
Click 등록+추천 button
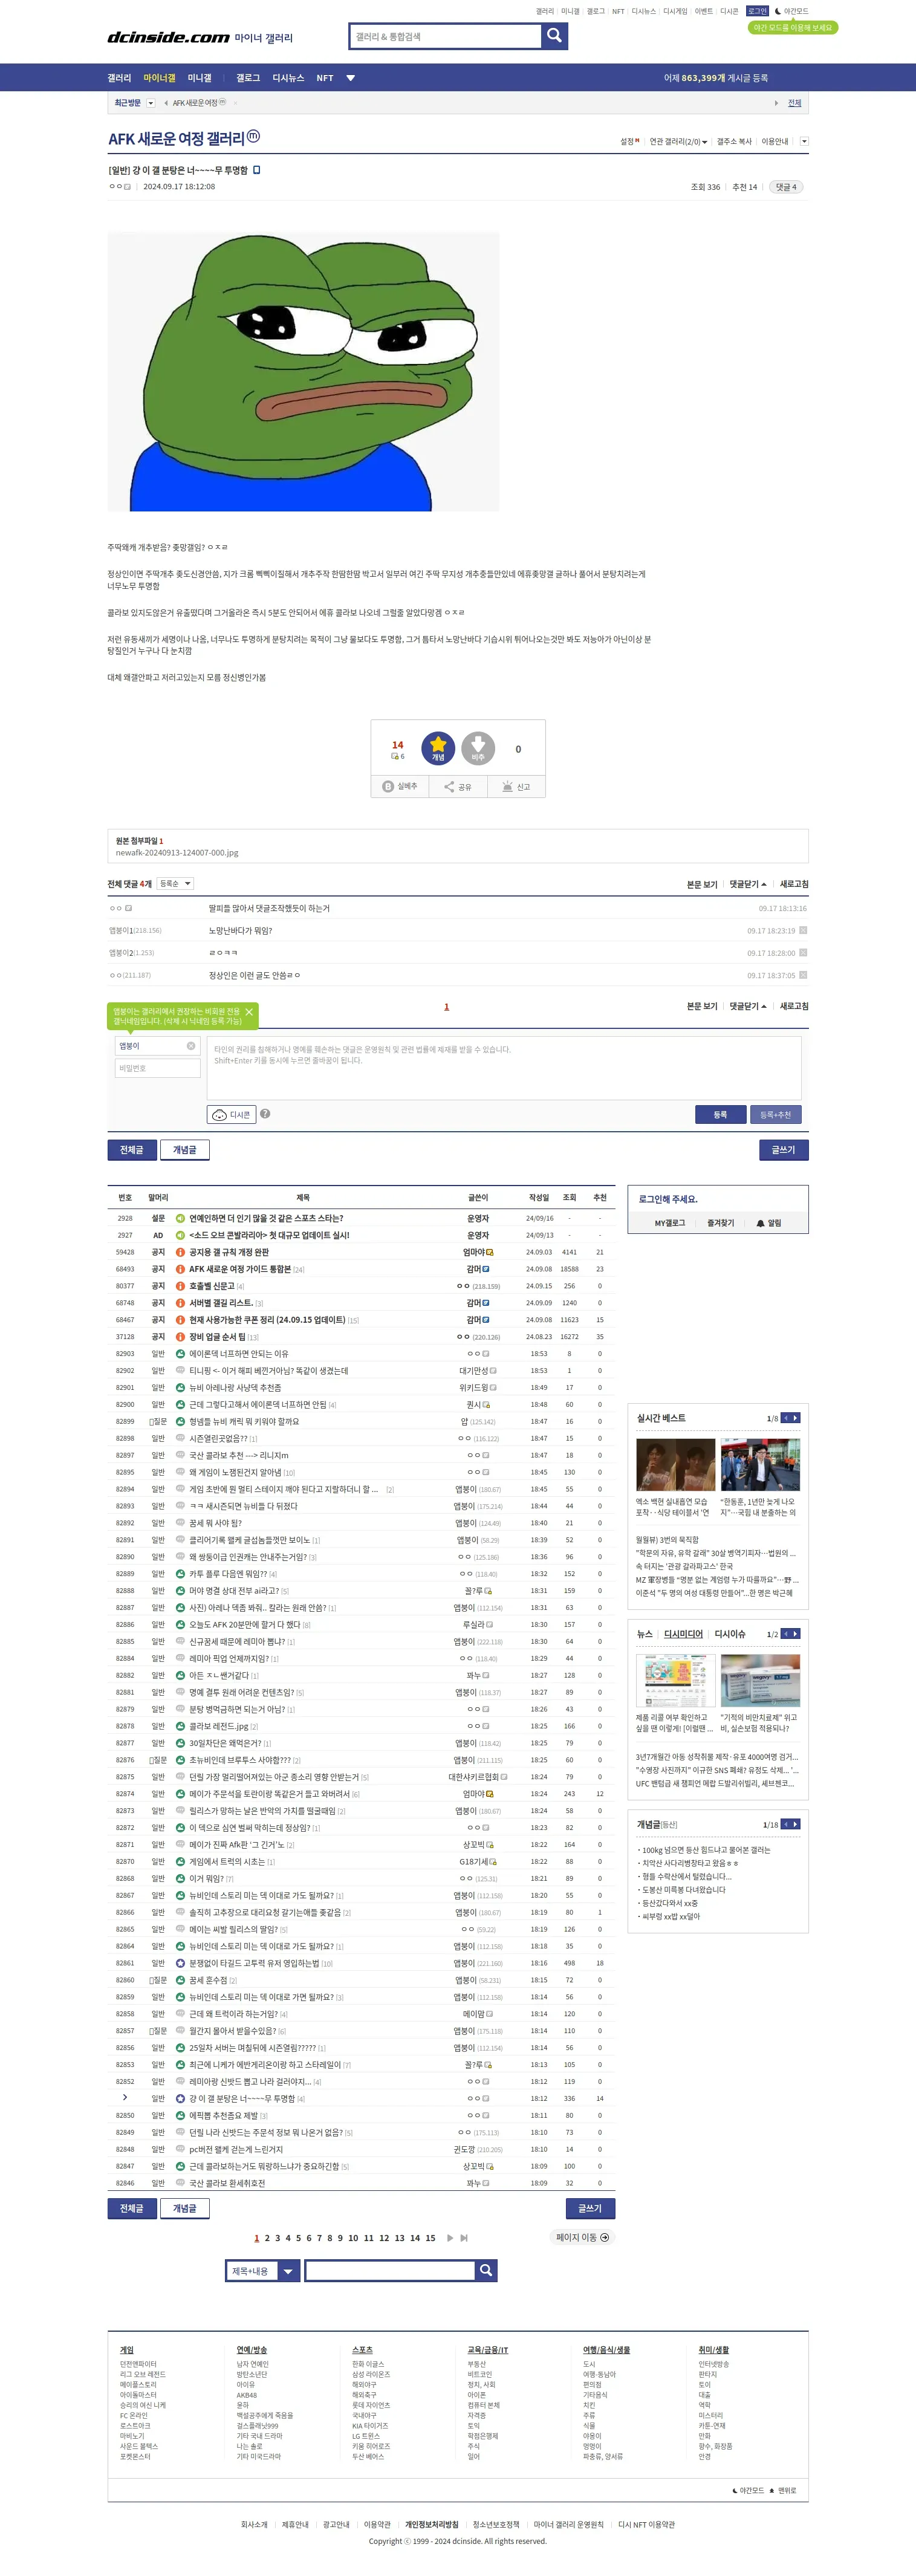(775, 1114)
